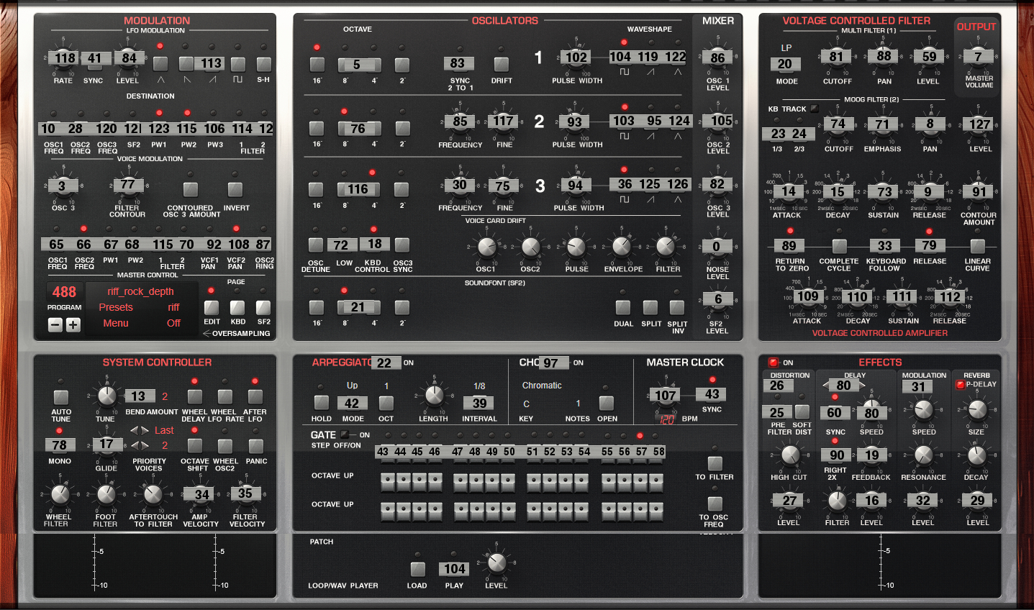Enable SYNC 2 TO 1 on the oscillators
The height and width of the screenshot is (610, 1034).
458,63
